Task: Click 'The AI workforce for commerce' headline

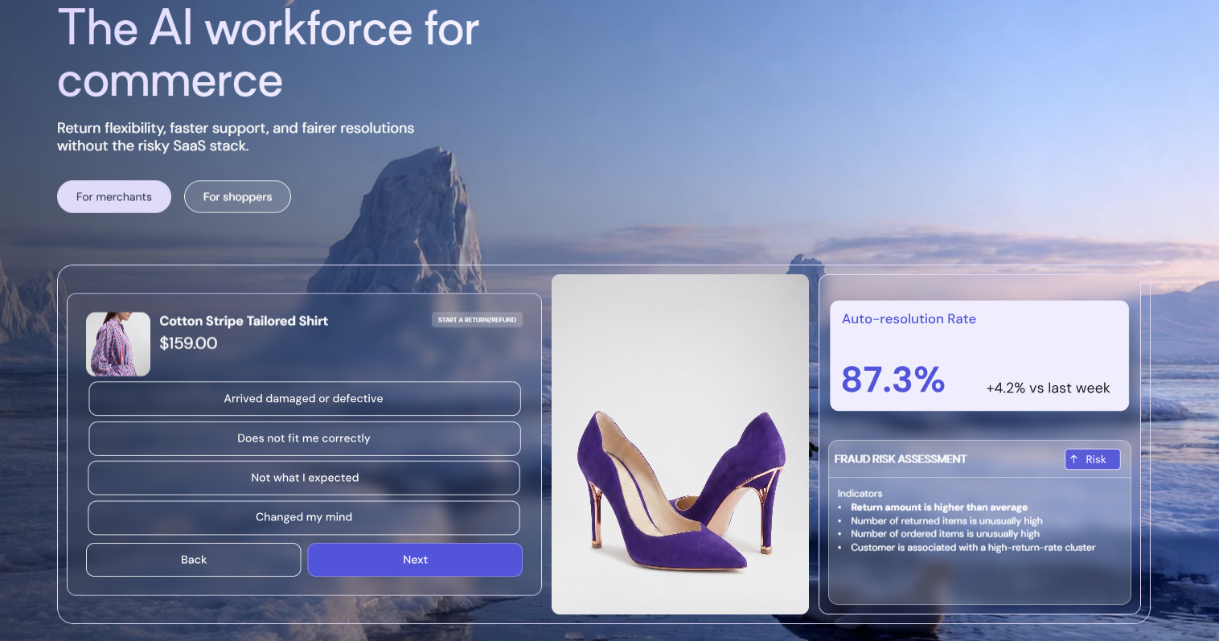Action: [x=269, y=54]
